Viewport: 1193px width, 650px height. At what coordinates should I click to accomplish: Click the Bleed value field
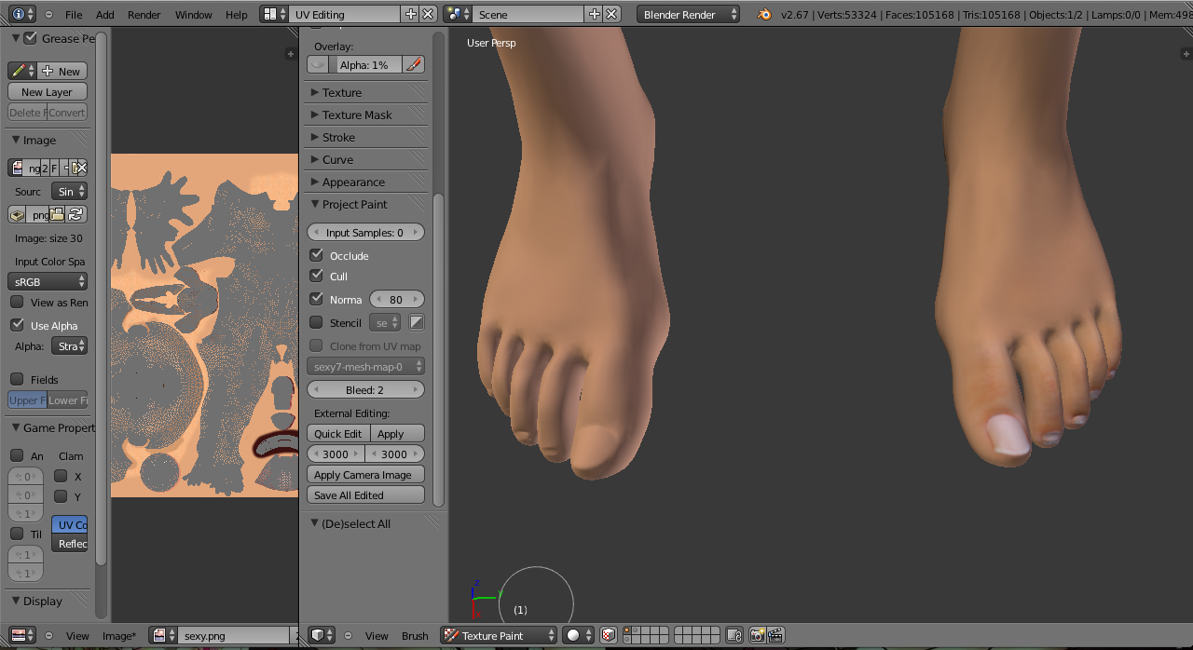[365, 389]
